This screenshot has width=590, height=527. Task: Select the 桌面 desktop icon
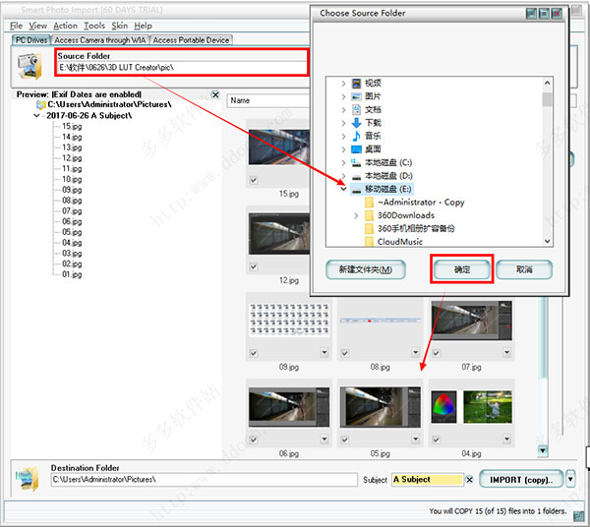point(356,149)
